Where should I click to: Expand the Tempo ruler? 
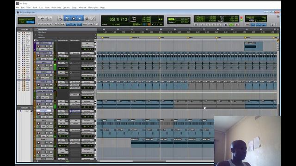coord(36,35)
